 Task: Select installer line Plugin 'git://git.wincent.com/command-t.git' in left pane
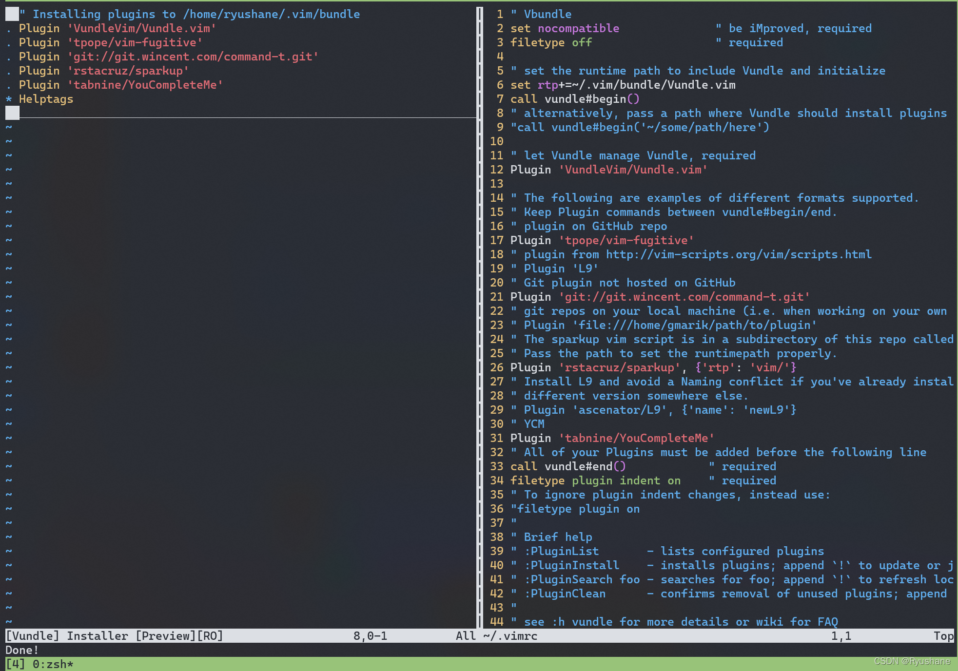169,57
